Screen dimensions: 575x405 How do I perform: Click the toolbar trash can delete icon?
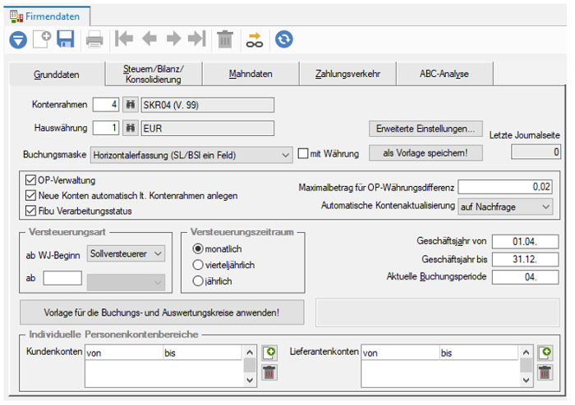coord(225,39)
